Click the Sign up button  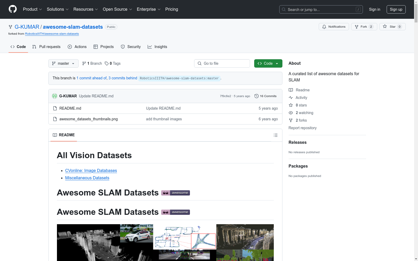tap(396, 9)
